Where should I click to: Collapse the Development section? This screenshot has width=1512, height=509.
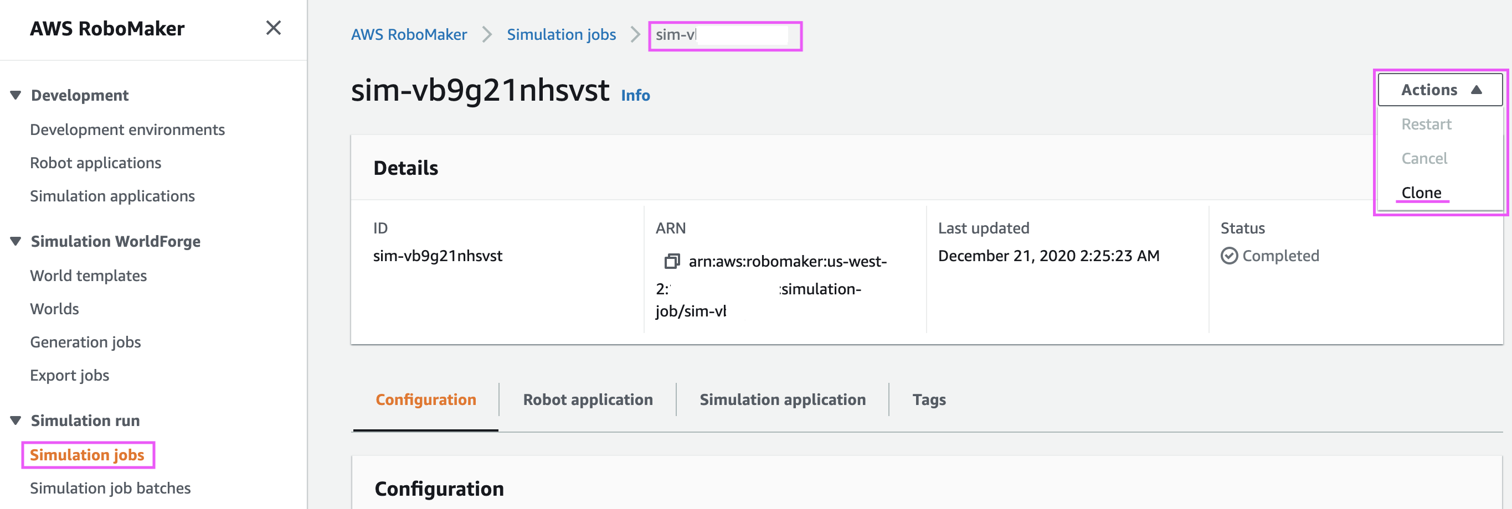click(x=14, y=95)
